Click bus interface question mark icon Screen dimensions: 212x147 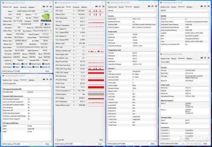click(x=51, y=31)
